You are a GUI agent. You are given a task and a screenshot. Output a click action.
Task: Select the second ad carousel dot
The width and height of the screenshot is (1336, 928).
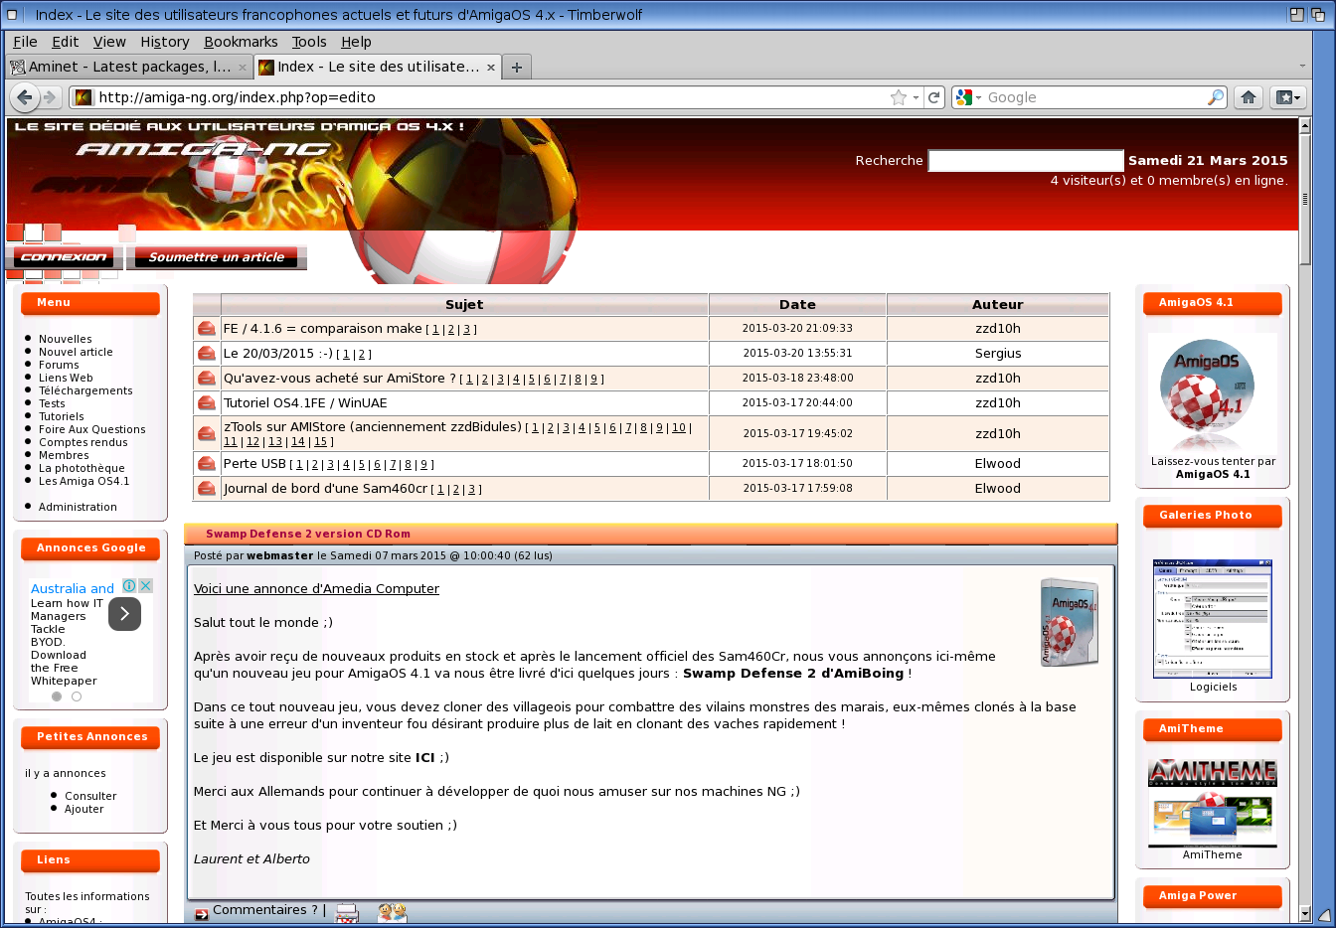[x=77, y=696]
